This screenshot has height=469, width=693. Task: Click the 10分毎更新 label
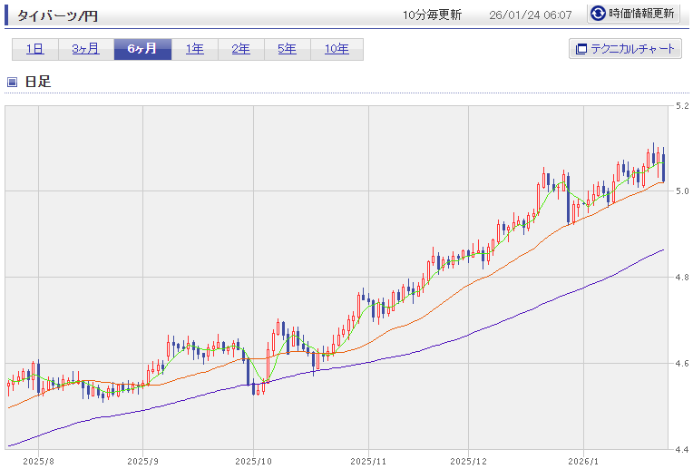tap(432, 15)
